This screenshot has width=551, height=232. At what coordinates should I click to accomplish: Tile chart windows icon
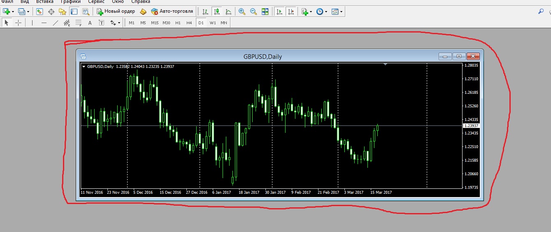pos(265,12)
